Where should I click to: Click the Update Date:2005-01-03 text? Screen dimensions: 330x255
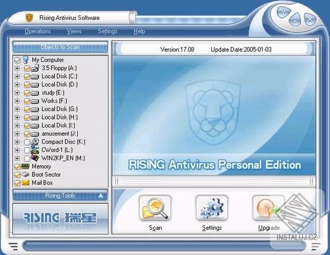pos(241,50)
